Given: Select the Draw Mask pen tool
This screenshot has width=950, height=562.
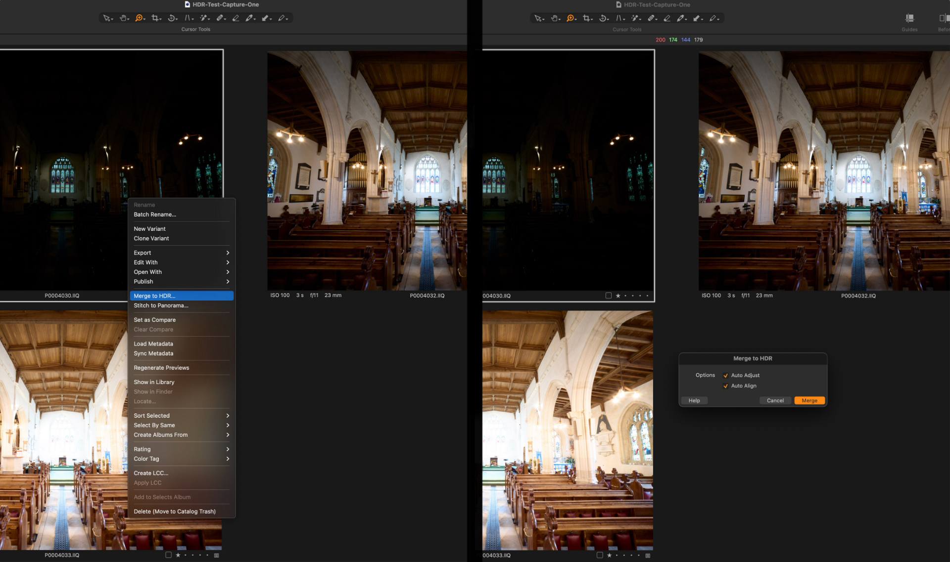Looking at the screenshot, I should 282,18.
